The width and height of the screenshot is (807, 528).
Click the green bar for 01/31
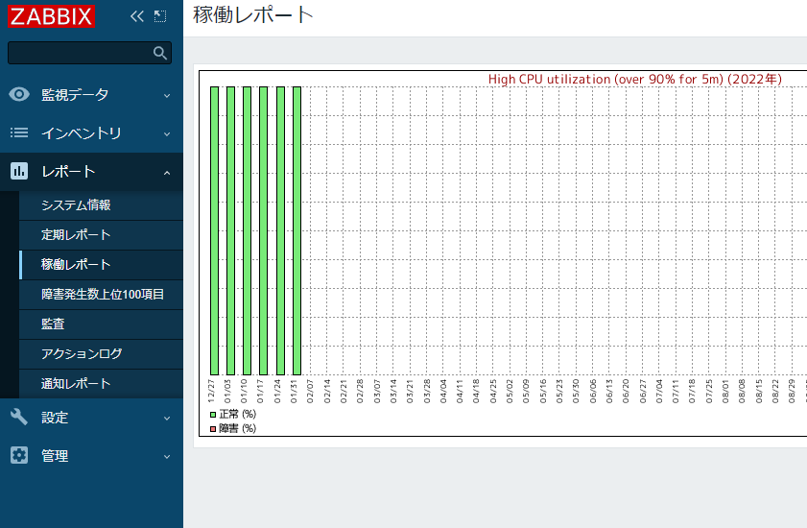coord(297,230)
